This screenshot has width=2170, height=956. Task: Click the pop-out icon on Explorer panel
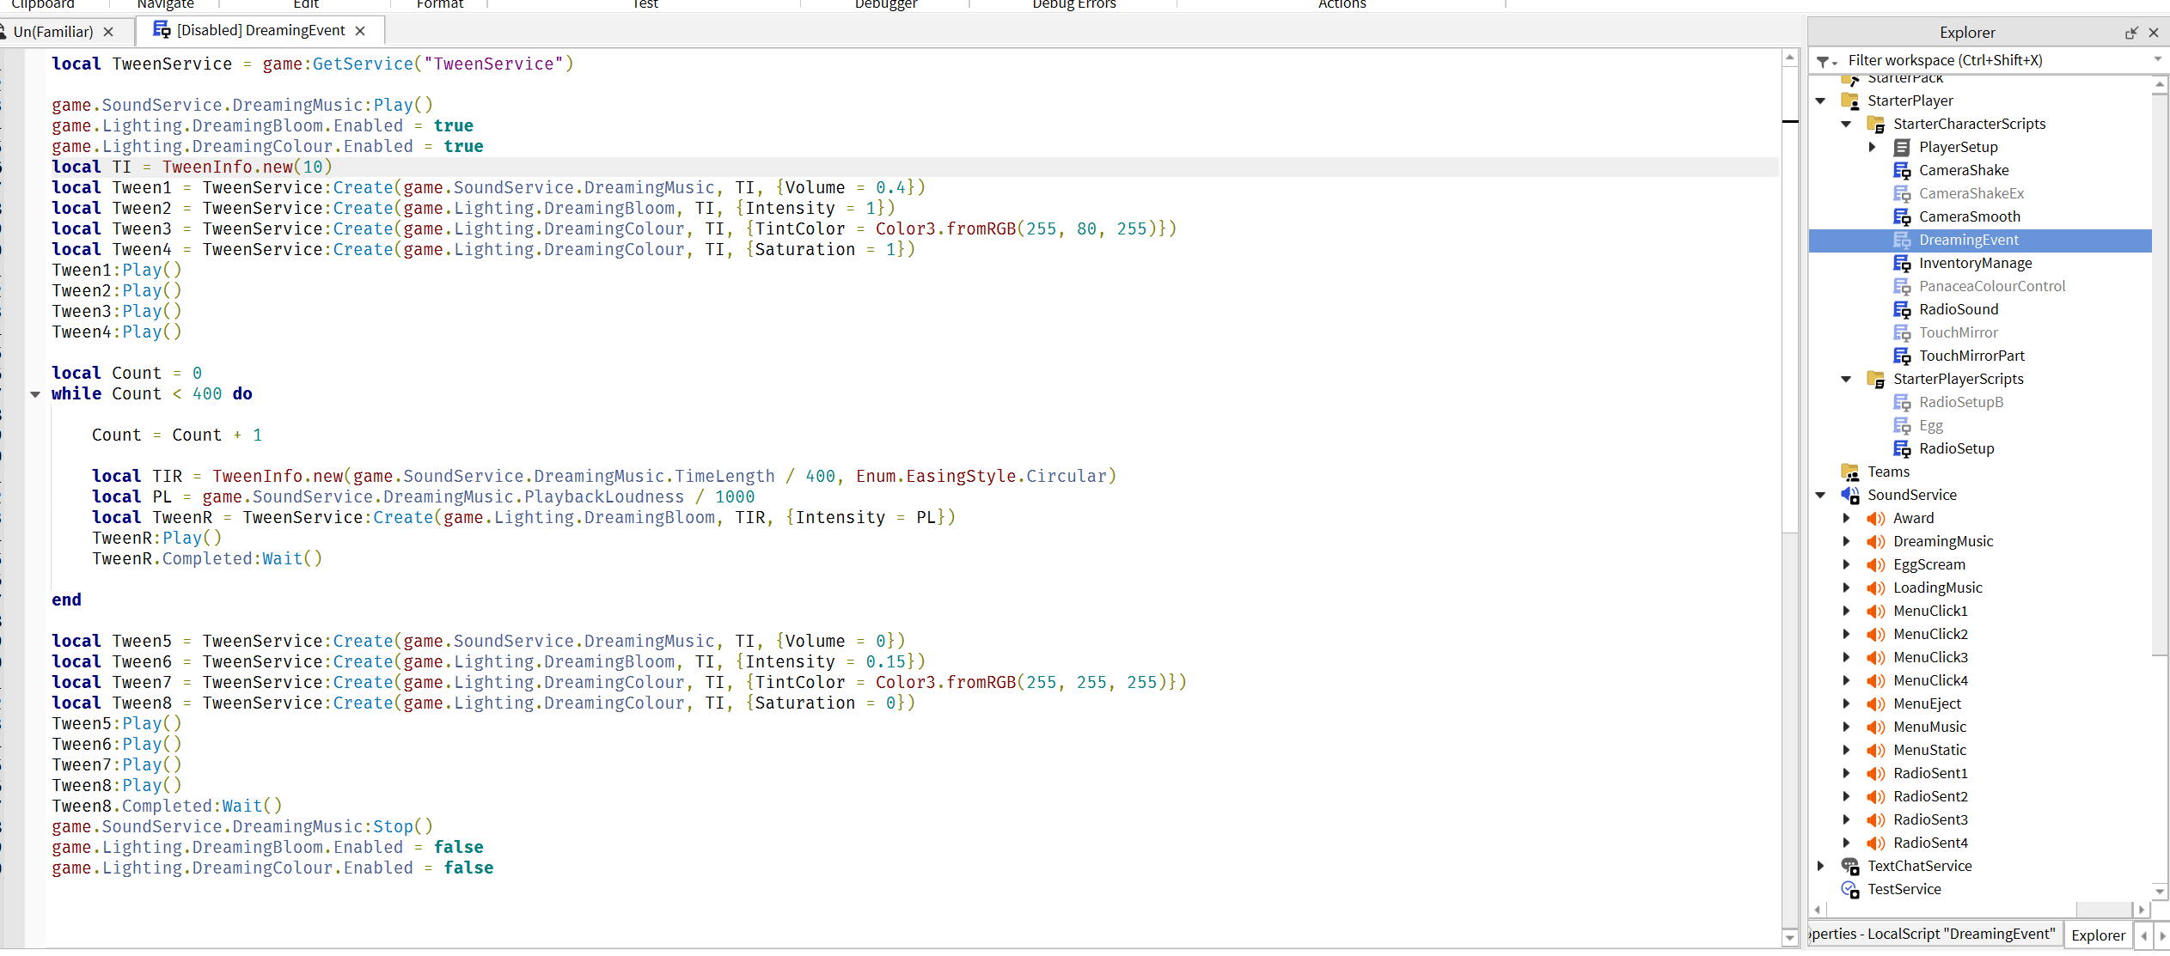pyautogui.click(x=2131, y=33)
